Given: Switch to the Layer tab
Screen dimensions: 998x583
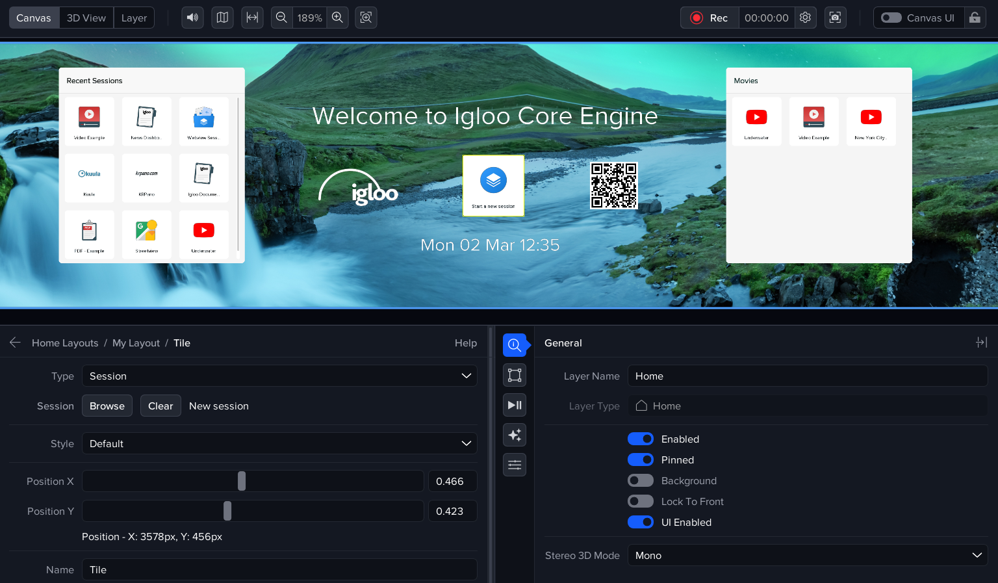Looking at the screenshot, I should 134,18.
